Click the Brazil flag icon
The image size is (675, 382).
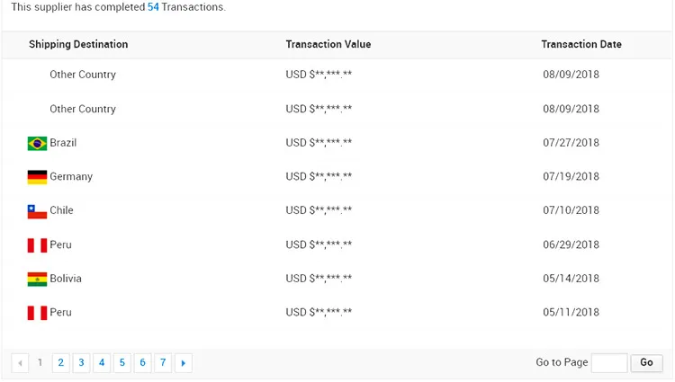(x=37, y=143)
